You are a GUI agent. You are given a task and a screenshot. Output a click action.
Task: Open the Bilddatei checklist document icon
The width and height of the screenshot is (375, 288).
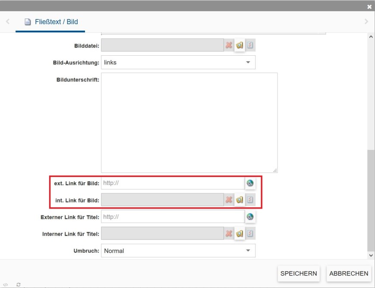click(x=250, y=45)
